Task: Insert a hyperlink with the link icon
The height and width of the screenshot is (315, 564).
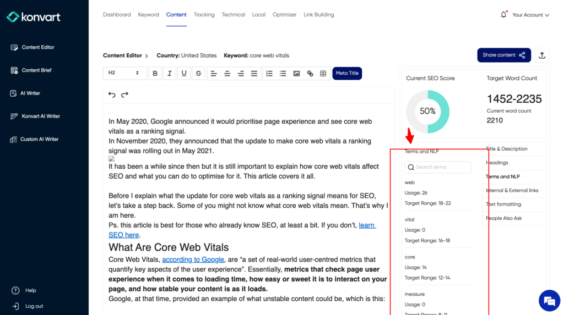Action: pyautogui.click(x=310, y=73)
